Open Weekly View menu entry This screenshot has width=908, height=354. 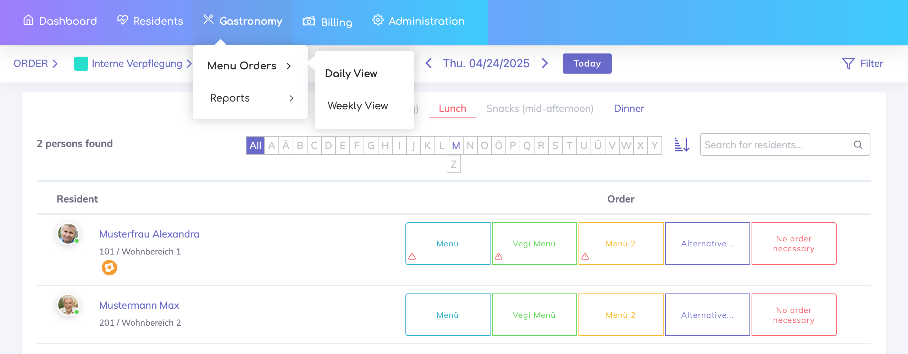(358, 105)
